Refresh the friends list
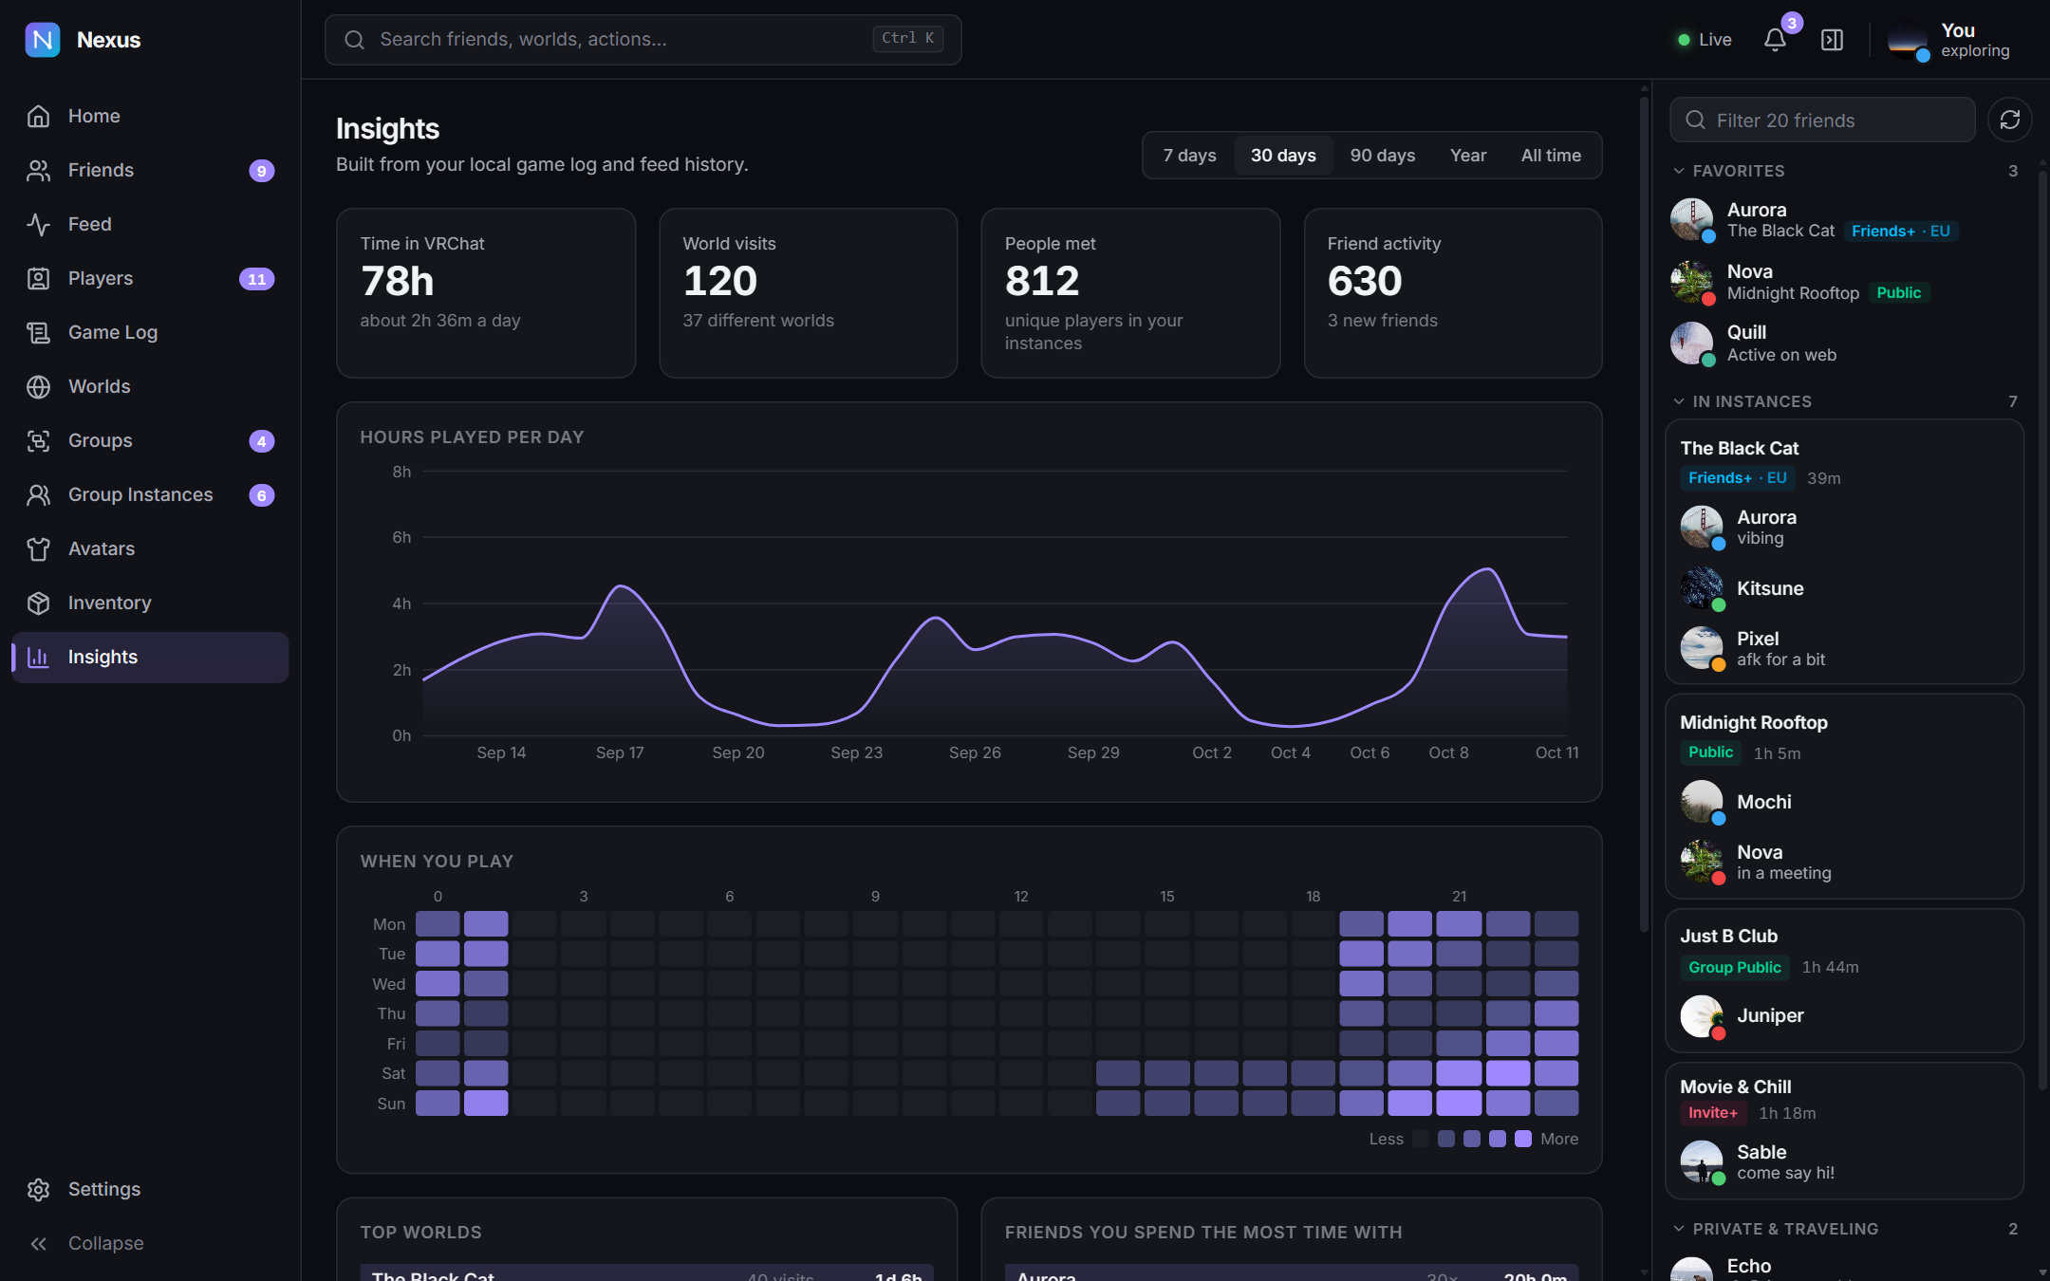The image size is (2050, 1281). pyautogui.click(x=2009, y=120)
